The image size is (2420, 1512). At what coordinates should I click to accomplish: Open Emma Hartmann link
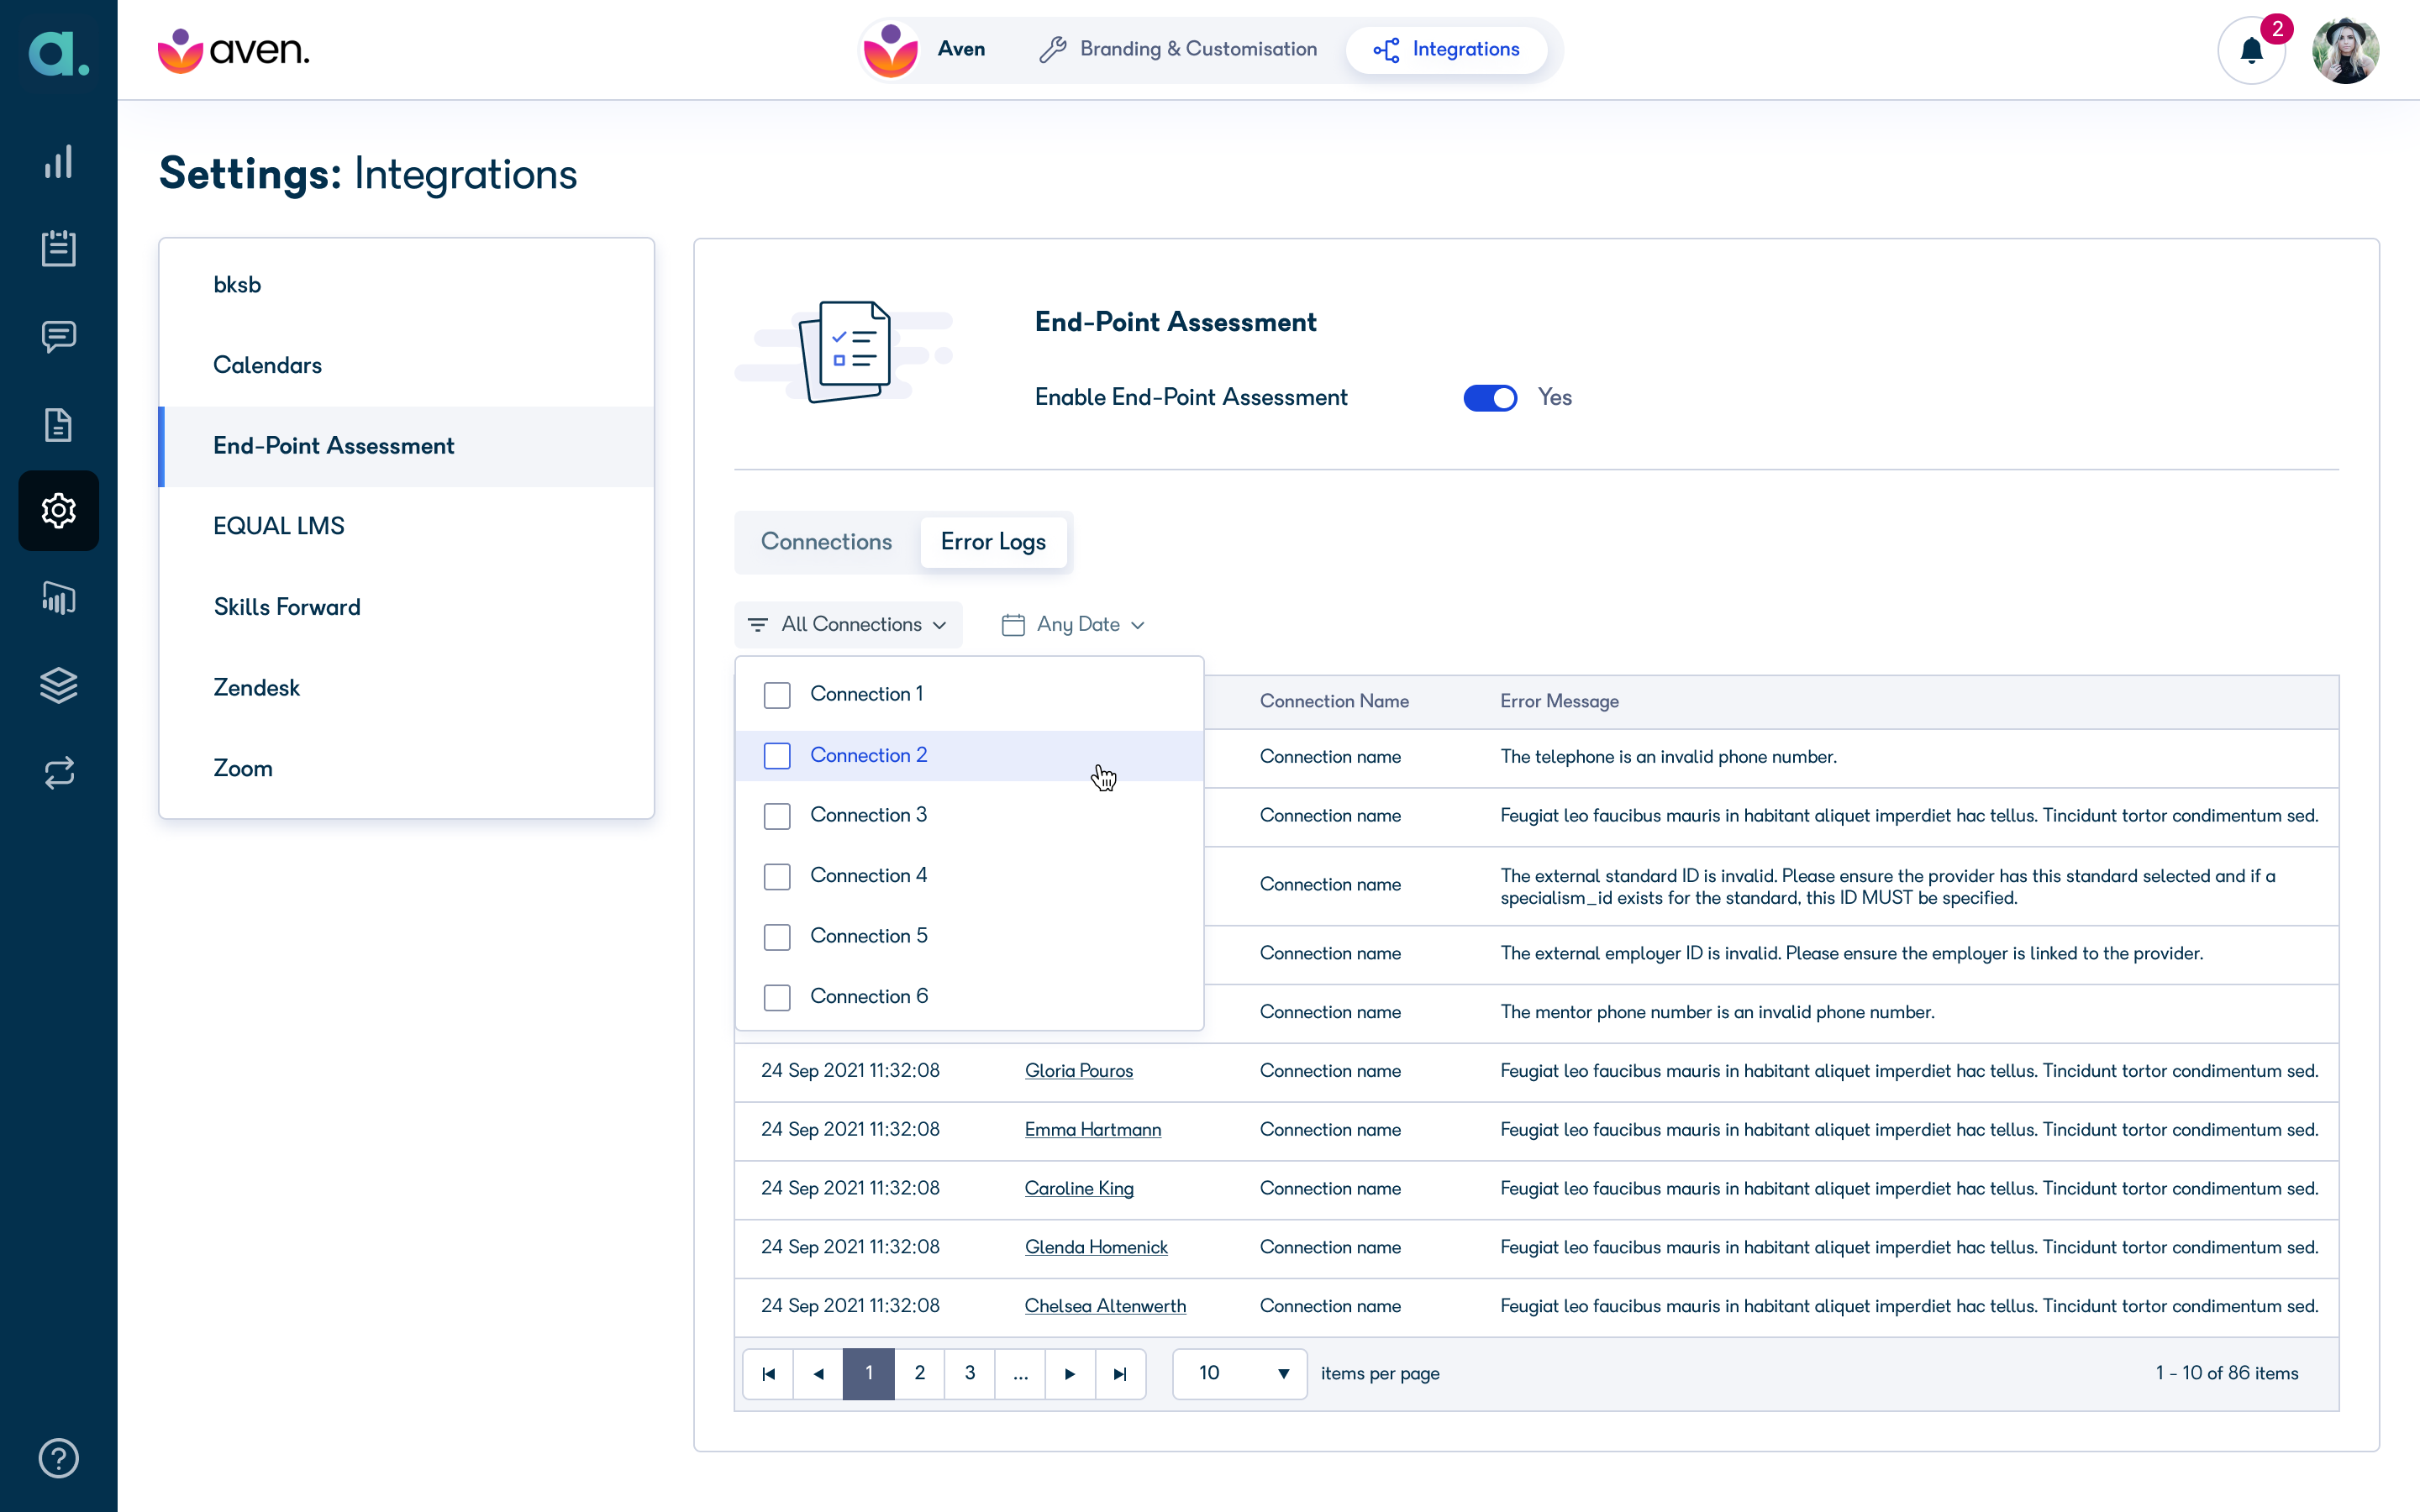click(x=1093, y=1130)
